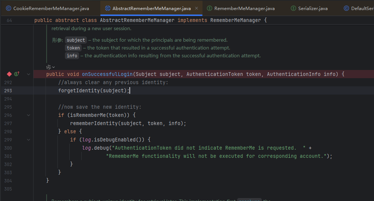This screenshot has width=374, height=201.
Task: Select the Serializer.java tab
Action: pyautogui.click(x=312, y=8)
